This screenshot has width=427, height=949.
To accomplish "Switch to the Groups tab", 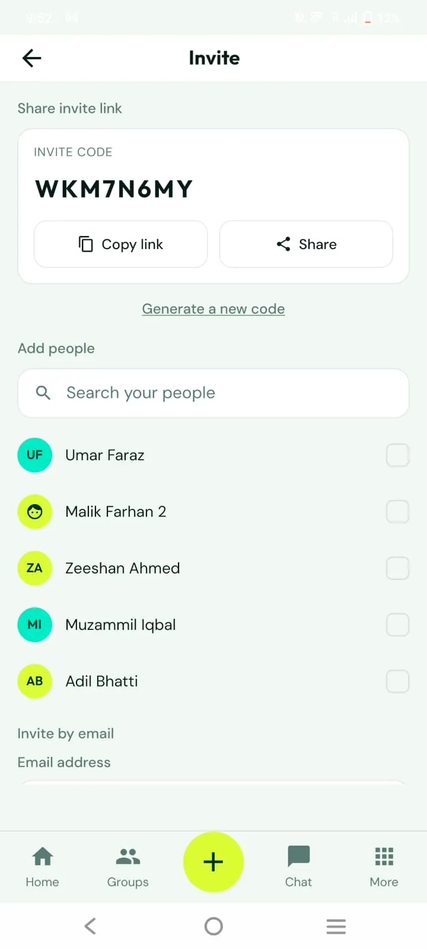I will coord(128,867).
